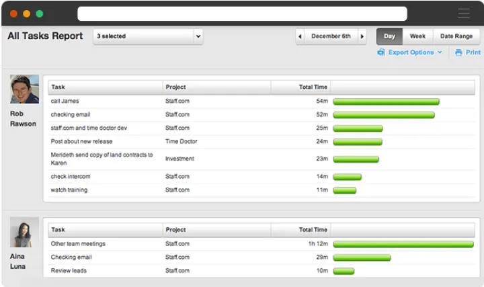
Task: Click the Print link
Action: 473,52
